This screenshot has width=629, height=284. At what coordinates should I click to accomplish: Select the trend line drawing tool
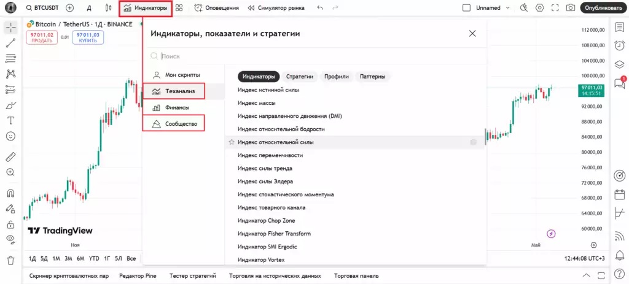point(11,43)
